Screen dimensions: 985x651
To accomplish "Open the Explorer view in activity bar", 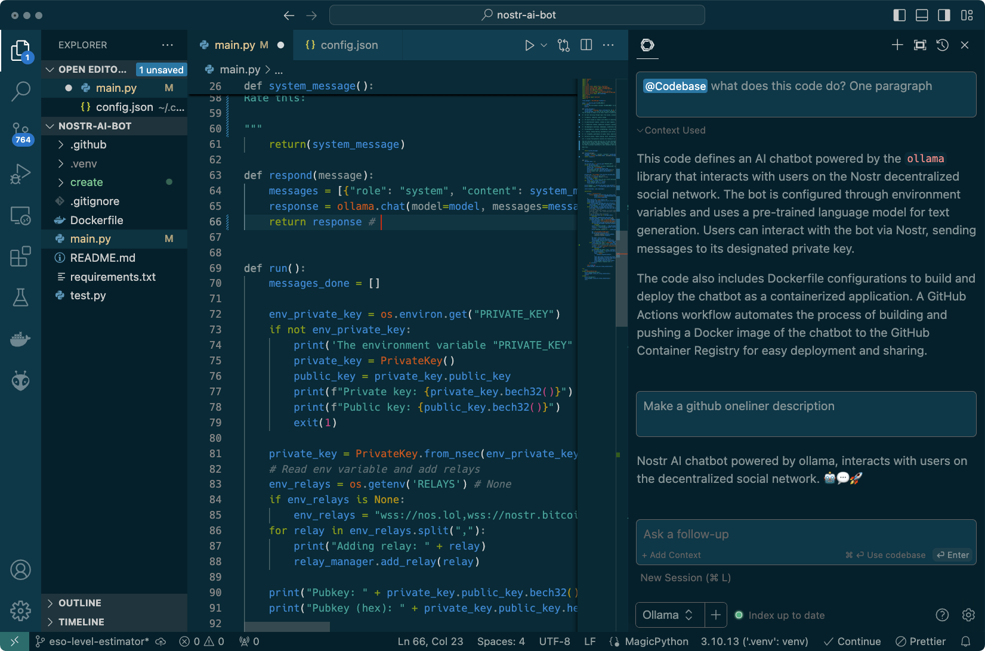I will coord(20,51).
